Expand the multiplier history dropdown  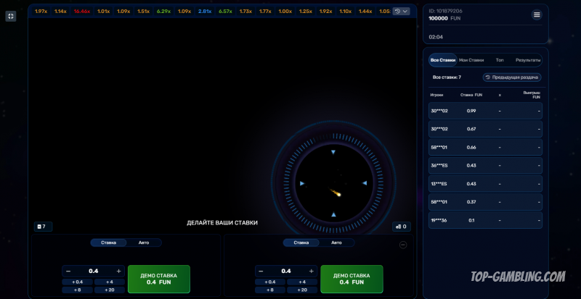point(401,12)
